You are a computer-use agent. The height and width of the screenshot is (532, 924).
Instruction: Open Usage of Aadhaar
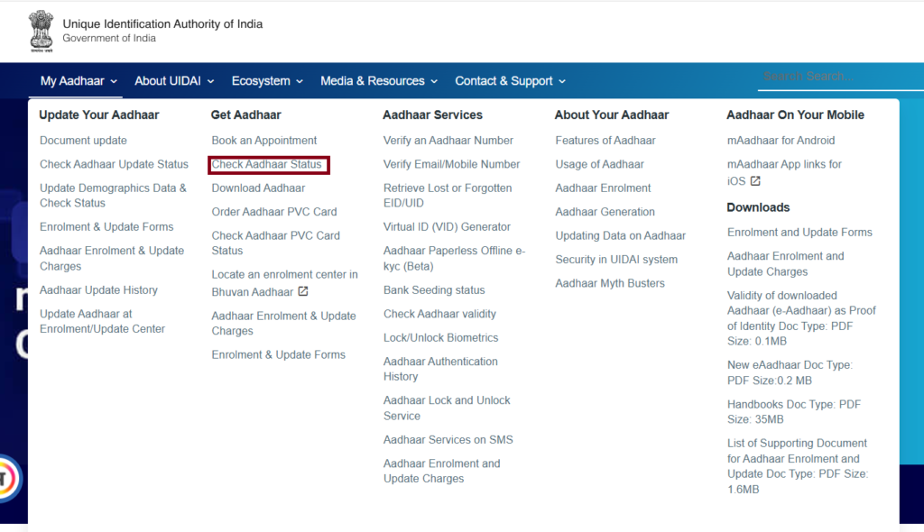point(599,164)
